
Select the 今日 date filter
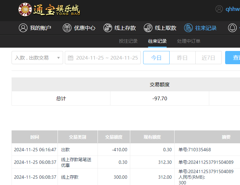(x=156, y=58)
